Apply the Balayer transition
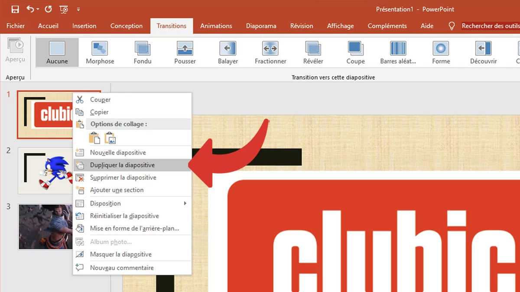Screen dimensions: 520x292 coord(227,52)
